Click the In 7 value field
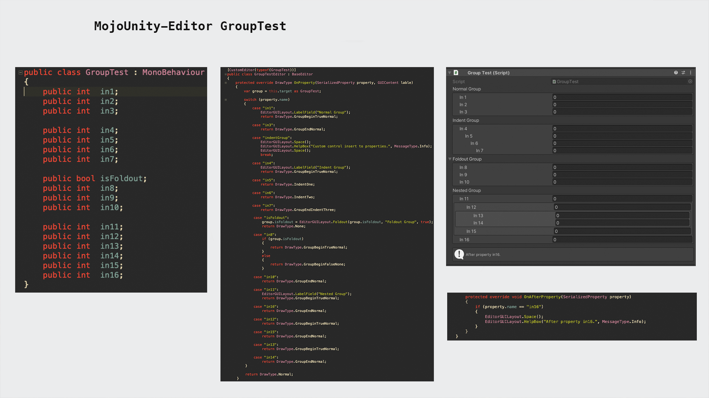Image resolution: width=709 pixels, height=398 pixels. coord(622,151)
